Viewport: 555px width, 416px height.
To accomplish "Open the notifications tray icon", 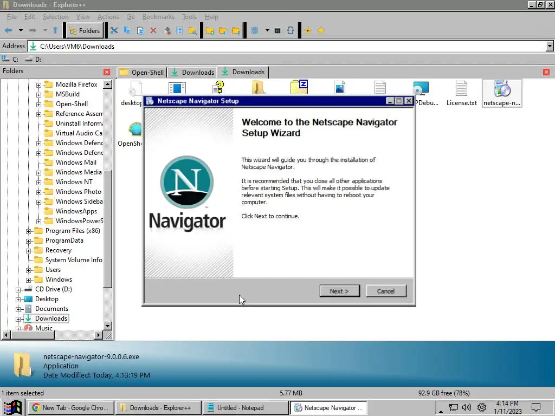I will 536,407.
